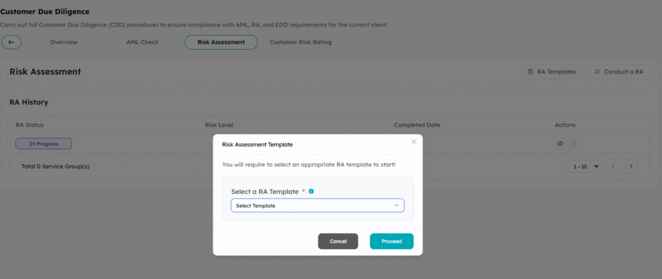Delete the RA entry using trash icon
This screenshot has width=662, height=279.
[573, 143]
